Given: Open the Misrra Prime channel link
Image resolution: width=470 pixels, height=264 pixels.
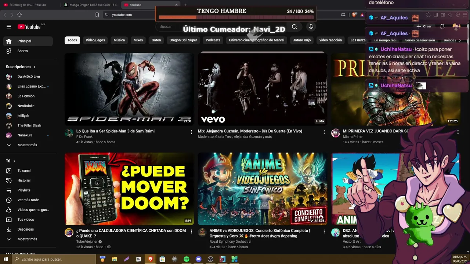Looking at the screenshot, I should click(352, 137).
